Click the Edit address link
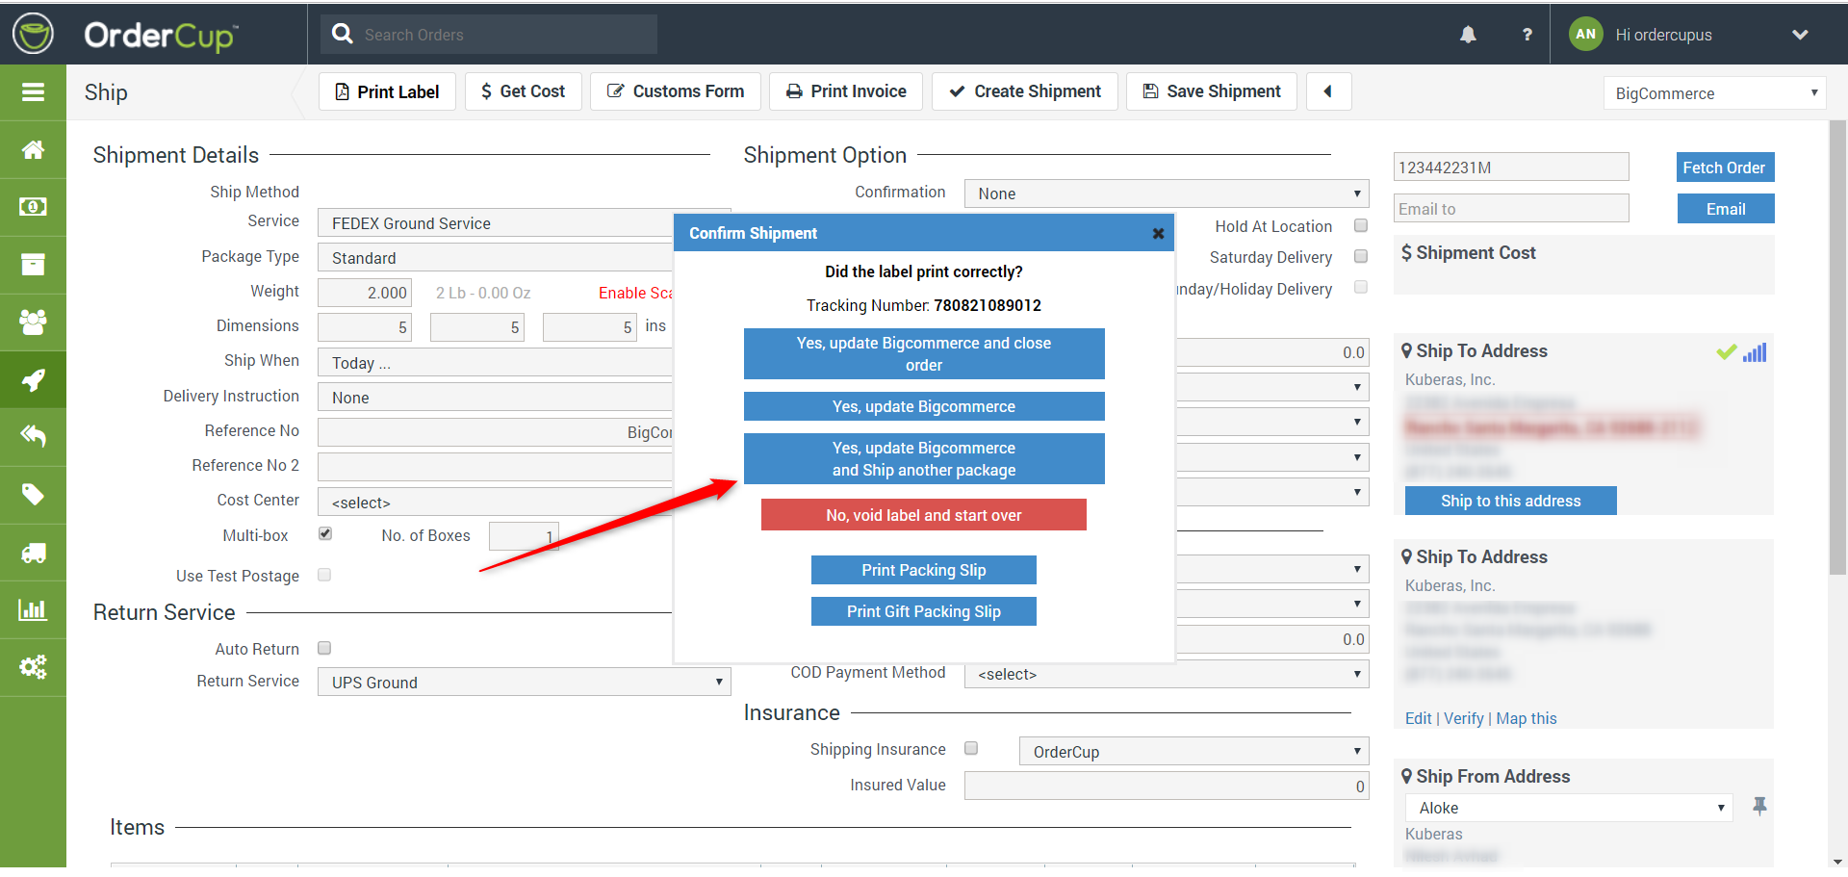Image resolution: width=1848 pixels, height=877 pixels. (x=1418, y=718)
